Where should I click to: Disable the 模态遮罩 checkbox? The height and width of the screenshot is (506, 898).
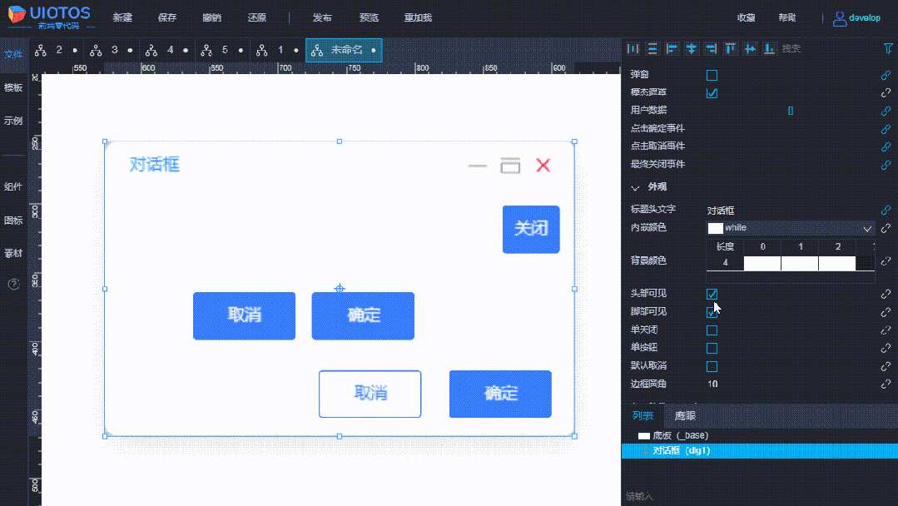(712, 92)
